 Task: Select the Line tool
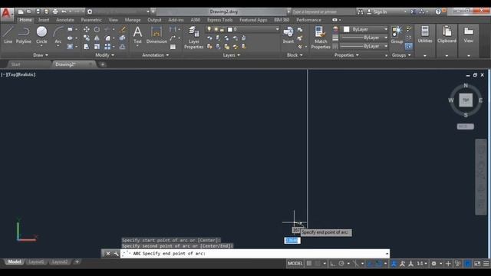coord(8,34)
